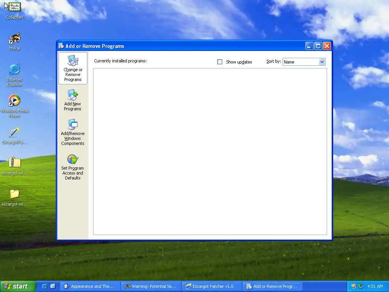Click the Add or Remove Programs title icon
This screenshot has height=292, width=389.
pos(61,46)
